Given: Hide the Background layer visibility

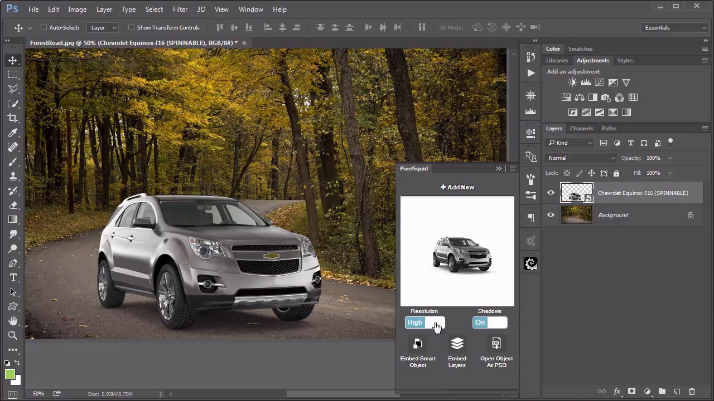Looking at the screenshot, I should tap(551, 215).
